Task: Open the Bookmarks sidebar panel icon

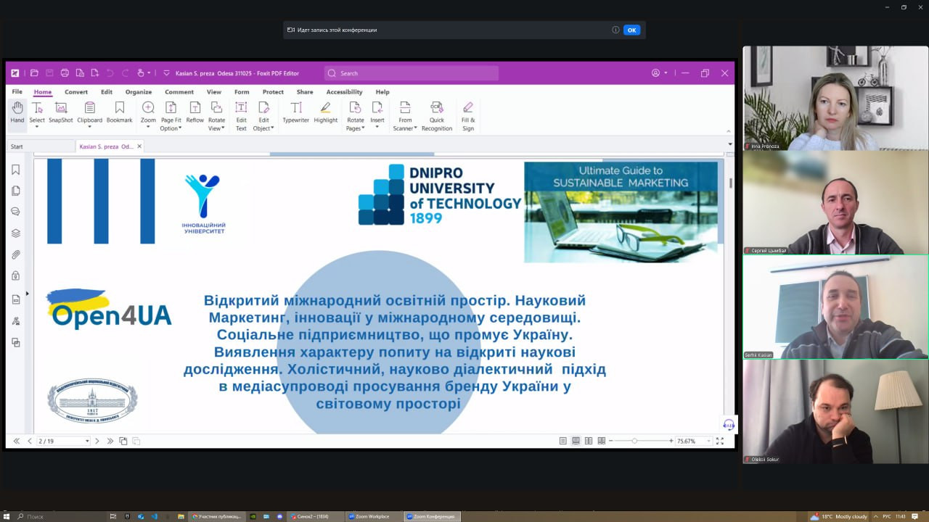Action: (16, 170)
